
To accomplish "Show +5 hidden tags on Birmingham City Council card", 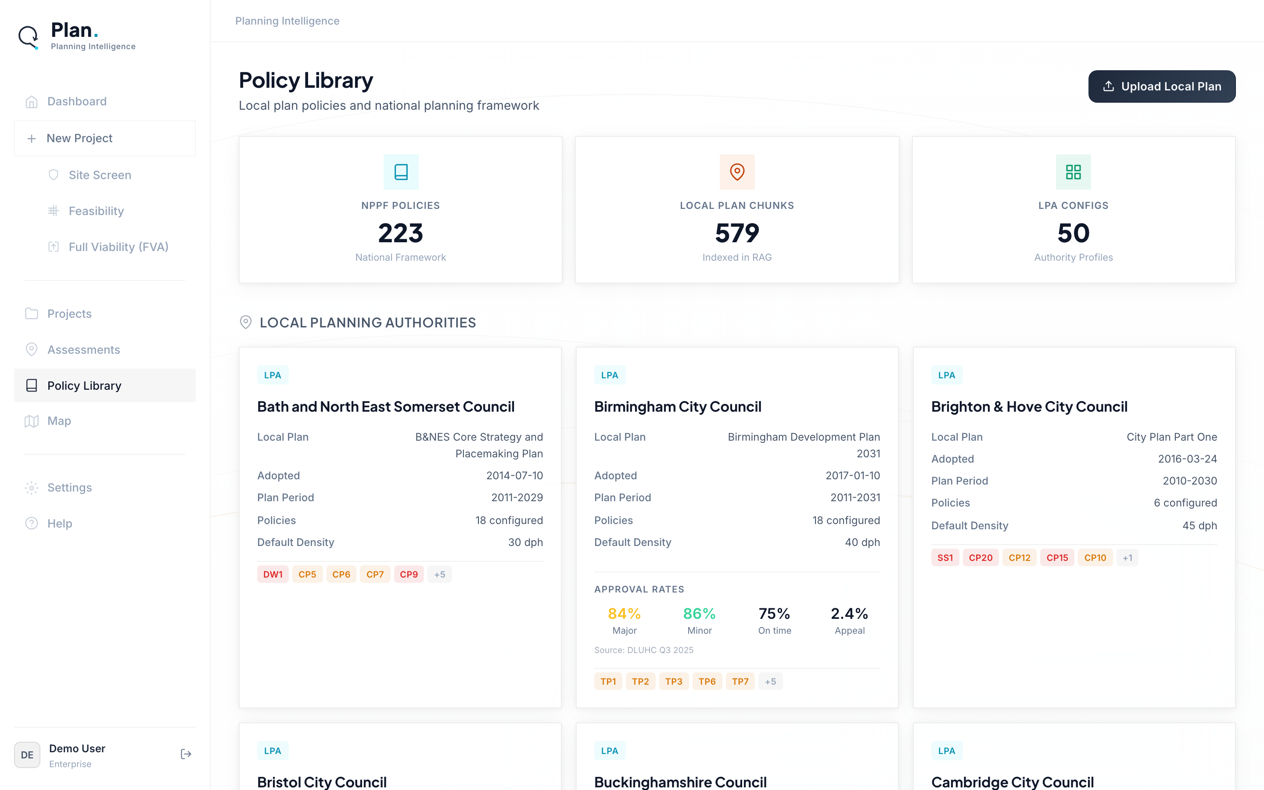I will click(x=770, y=681).
